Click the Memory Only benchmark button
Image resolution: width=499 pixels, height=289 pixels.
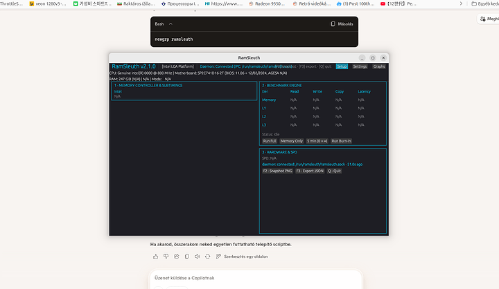[x=291, y=141]
